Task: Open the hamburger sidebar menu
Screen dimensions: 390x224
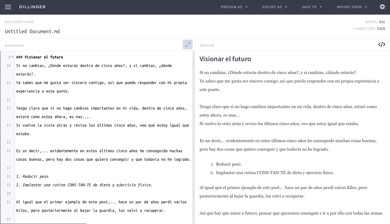Action: coord(8,7)
